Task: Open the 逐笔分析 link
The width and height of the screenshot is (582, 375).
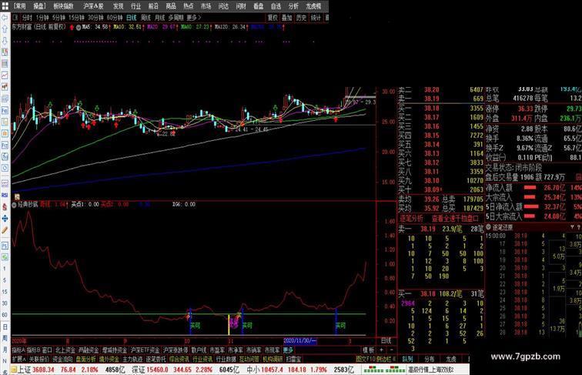Action: pyautogui.click(x=411, y=219)
